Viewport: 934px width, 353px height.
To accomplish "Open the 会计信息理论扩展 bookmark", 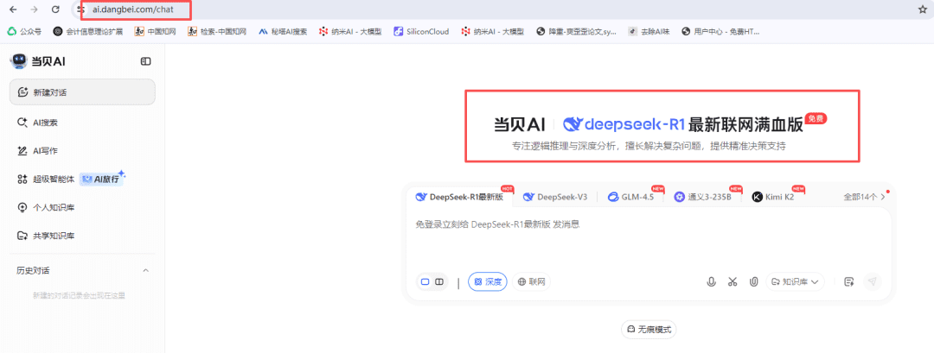I will pos(88,31).
